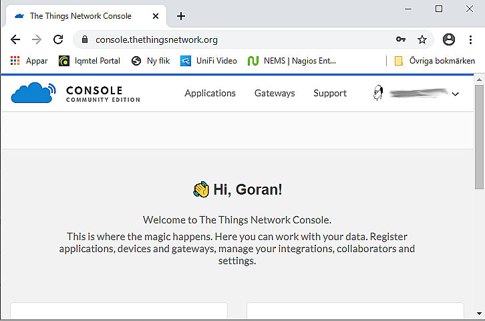Expand the user account dropdown chevron
Image resolution: width=485 pixels, height=321 pixels.
[x=456, y=94]
